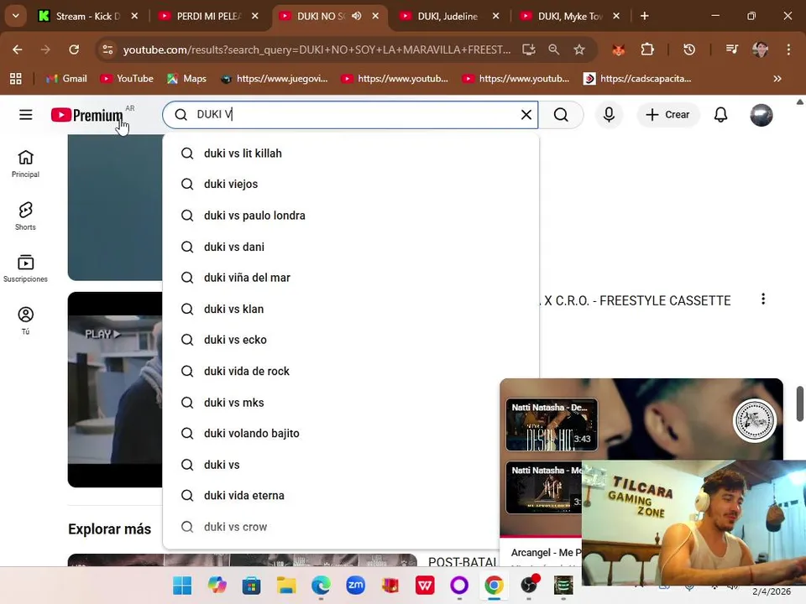Open the extensions puzzle icon

[647, 49]
